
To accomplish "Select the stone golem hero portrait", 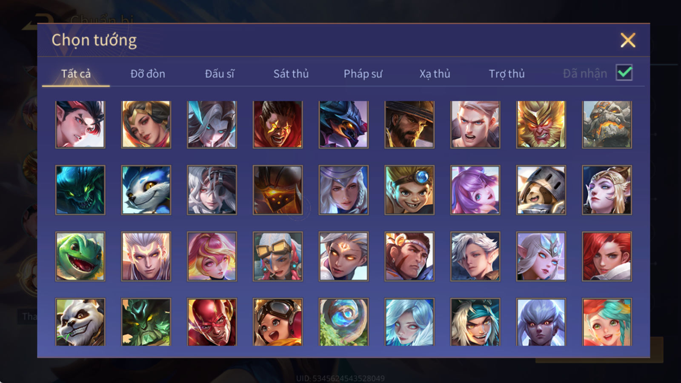I will (607, 124).
